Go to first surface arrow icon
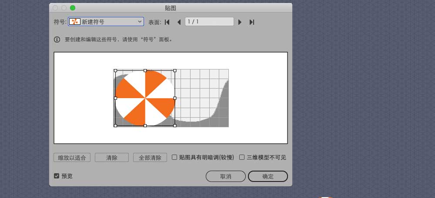This screenshot has height=198, width=435. click(167, 22)
